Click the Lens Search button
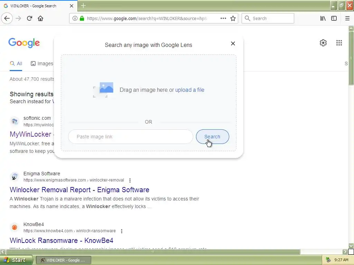The width and height of the screenshot is (354, 265). point(213,137)
